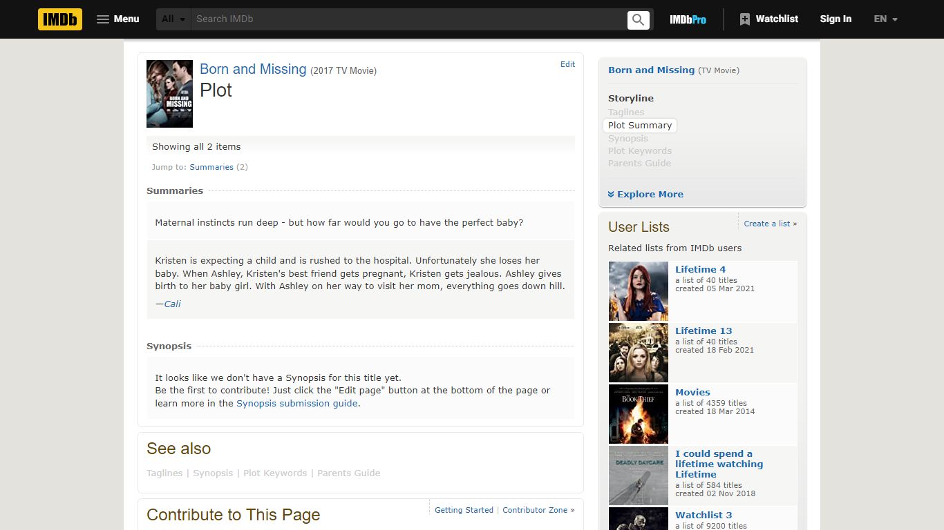Click the Watchlist bookmark icon
Viewport: 944px width, 530px height.
pyautogui.click(x=744, y=19)
